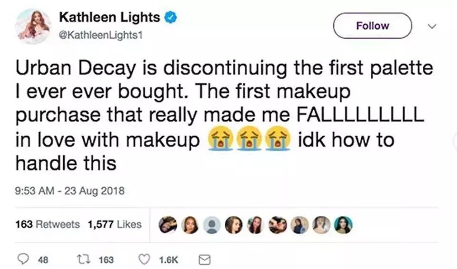Image resolution: width=457 pixels, height=269 pixels.
Task: Click the second liker avatar thumbnail
Action: pyautogui.click(x=190, y=225)
